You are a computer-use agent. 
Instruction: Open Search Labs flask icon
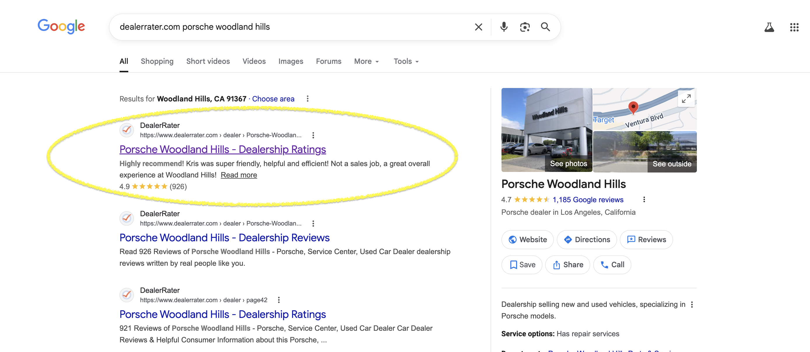click(x=769, y=27)
